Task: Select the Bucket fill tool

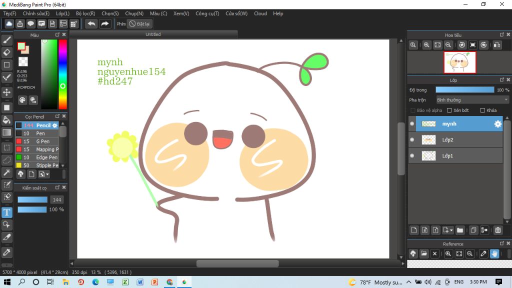Action: (7, 120)
